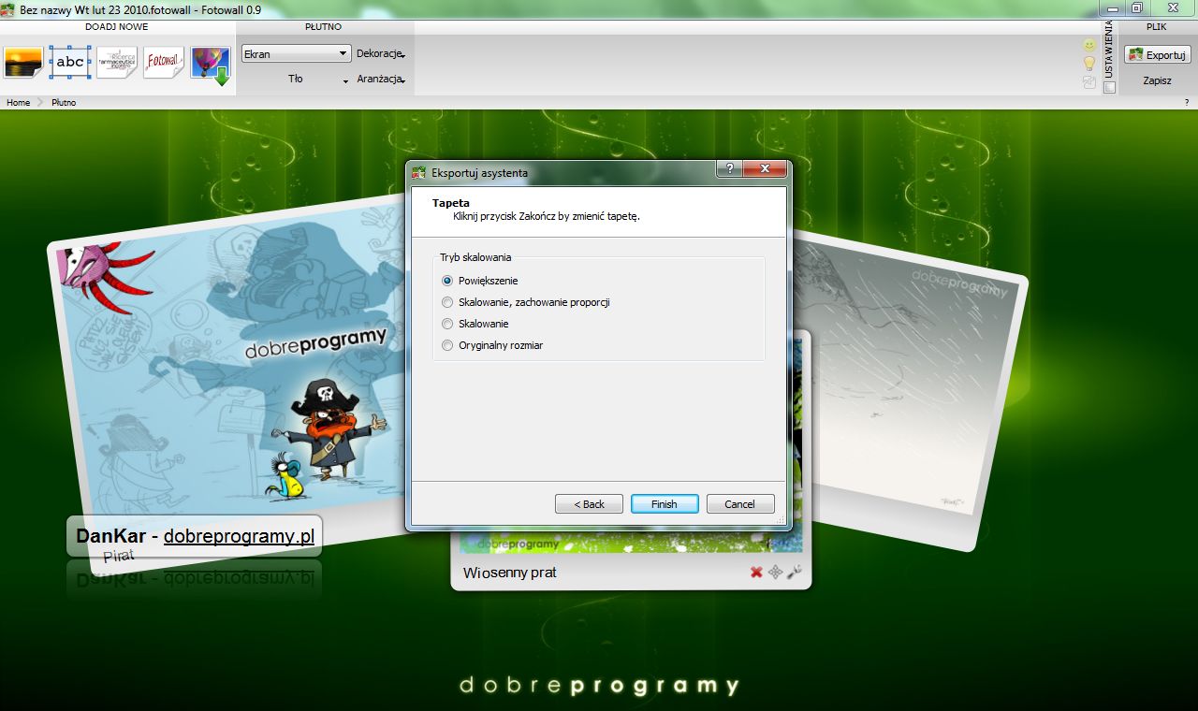Click the PŁUTNO section header
Image resolution: width=1198 pixels, height=711 pixels.
[324, 27]
